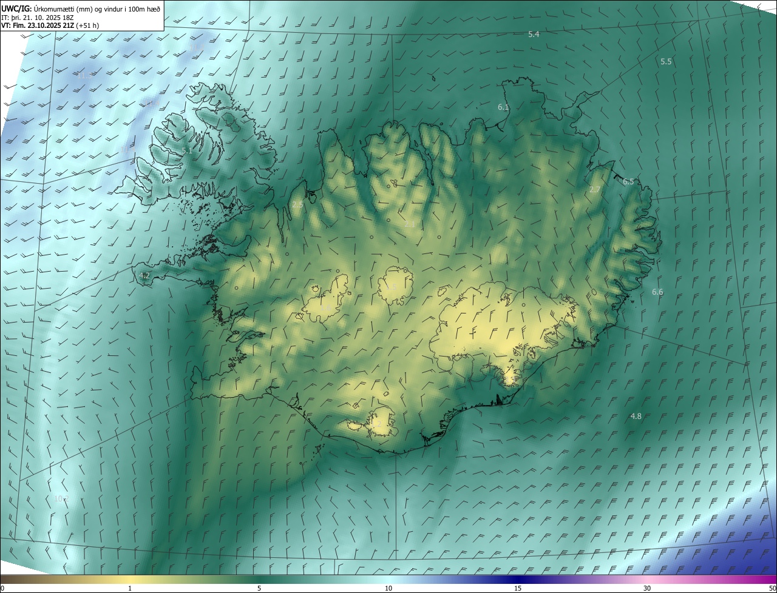Click the 6.1 value on the north coast
777x593 pixels.
(x=503, y=107)
